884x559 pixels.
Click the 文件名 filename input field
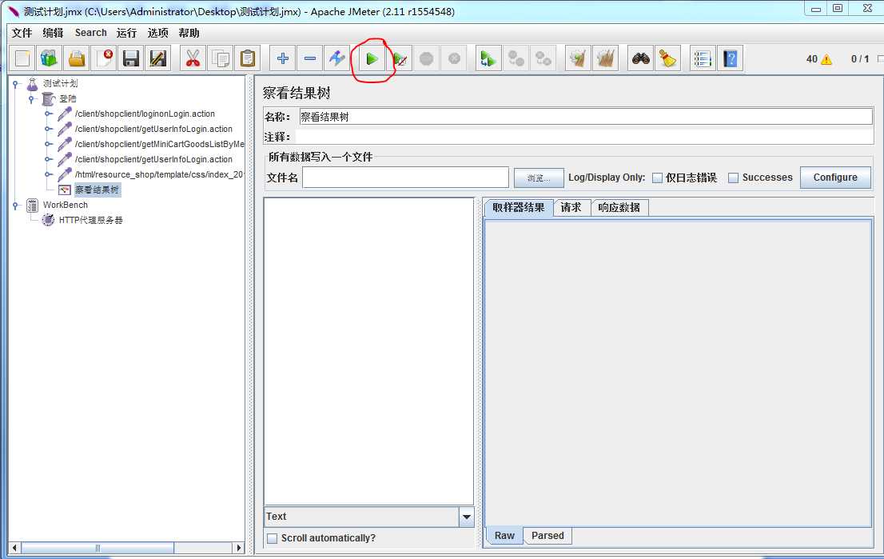coord(405,177)
